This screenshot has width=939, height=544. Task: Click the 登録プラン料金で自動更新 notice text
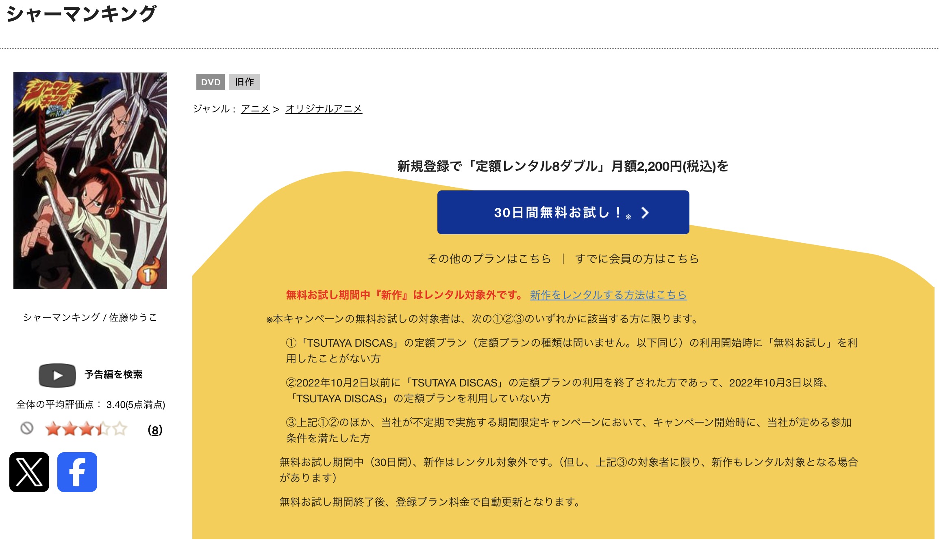(x=430, y=502)
